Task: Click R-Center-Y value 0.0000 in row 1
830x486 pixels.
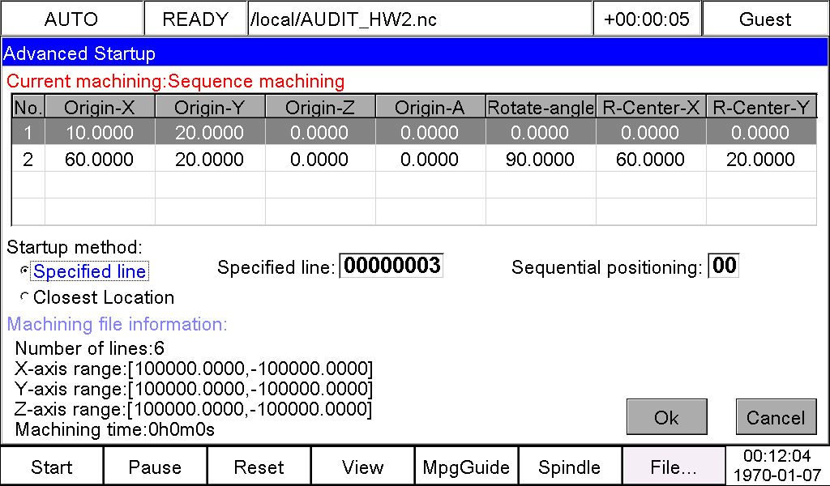Action: [x=760, y=132]
